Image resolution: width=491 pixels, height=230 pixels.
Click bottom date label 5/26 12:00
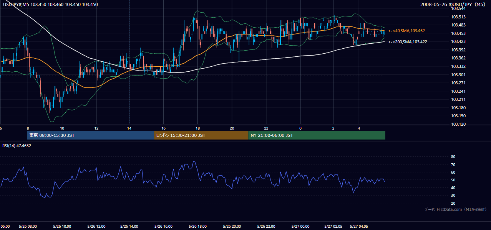pyautogui.click(x=96, y=226)
